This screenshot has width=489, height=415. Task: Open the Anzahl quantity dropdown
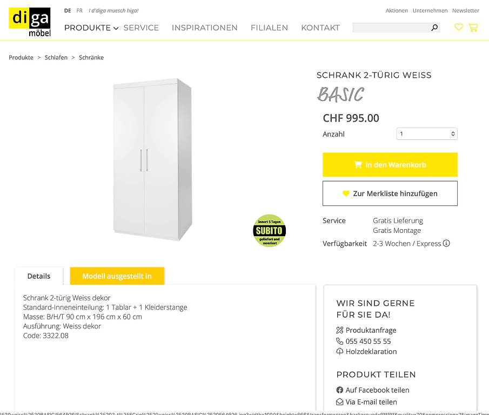pyautogui.click(x=427, y=134)
